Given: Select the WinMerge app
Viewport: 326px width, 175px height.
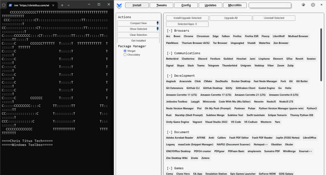Looking at the screenshot, I should pos(289,152).
